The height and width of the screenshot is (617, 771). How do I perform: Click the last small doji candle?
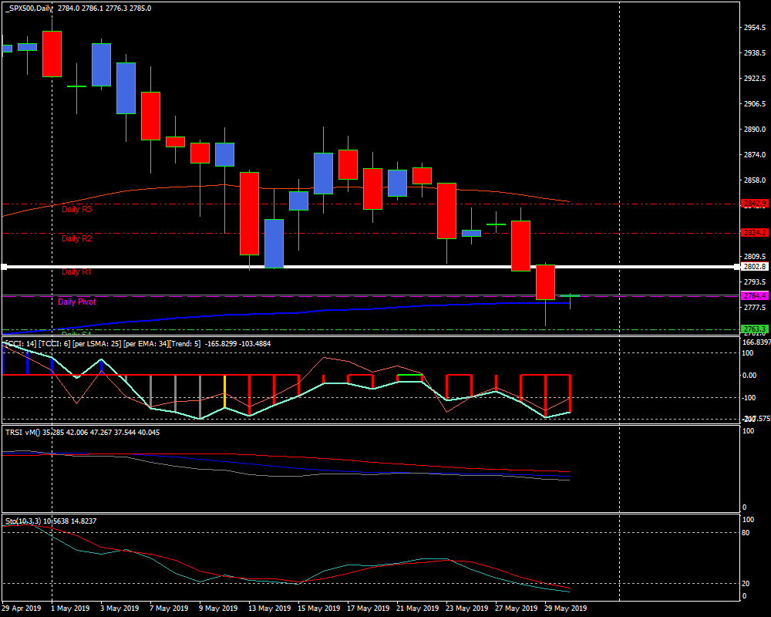[570, 295]
